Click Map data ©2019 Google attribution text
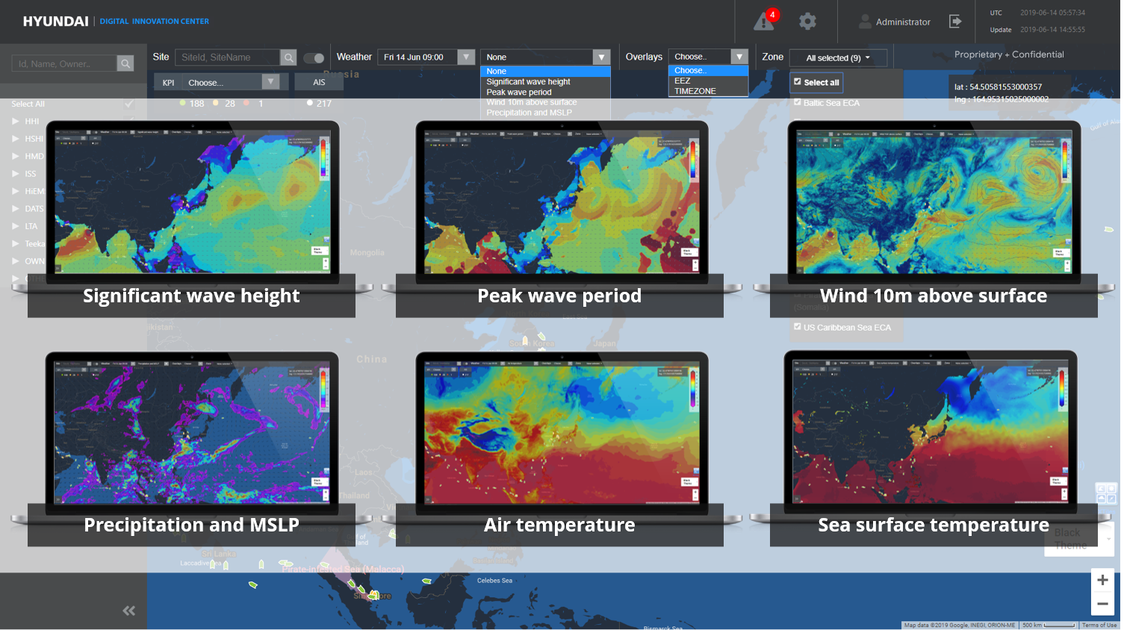The width and height of the screenshot is (1124, 630). (960, 626)
